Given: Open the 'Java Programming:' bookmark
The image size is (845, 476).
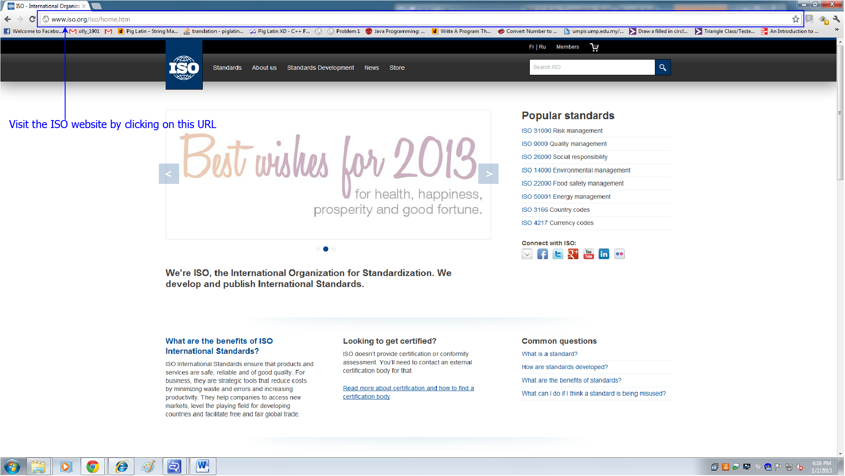Looking at the screenshot, I should pyautogui.click(x=395, y=31).
